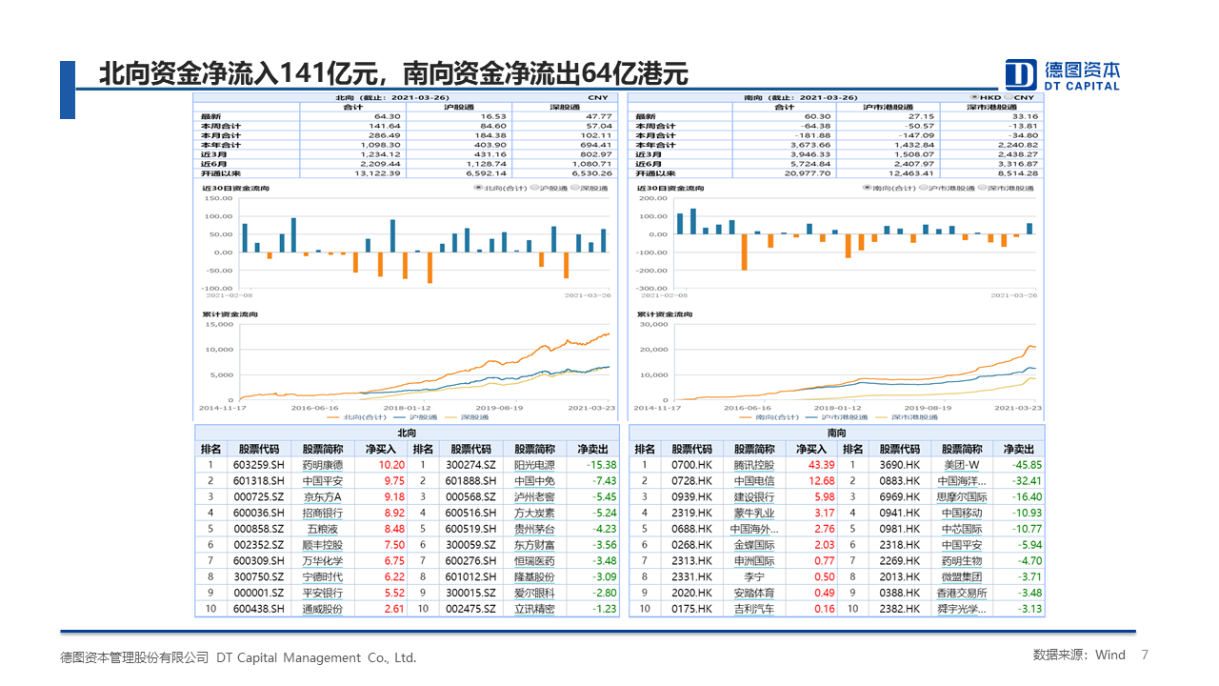Click net buy value 7.50 for 顺丰控股

pyautogui.click(x=394, y=545)
